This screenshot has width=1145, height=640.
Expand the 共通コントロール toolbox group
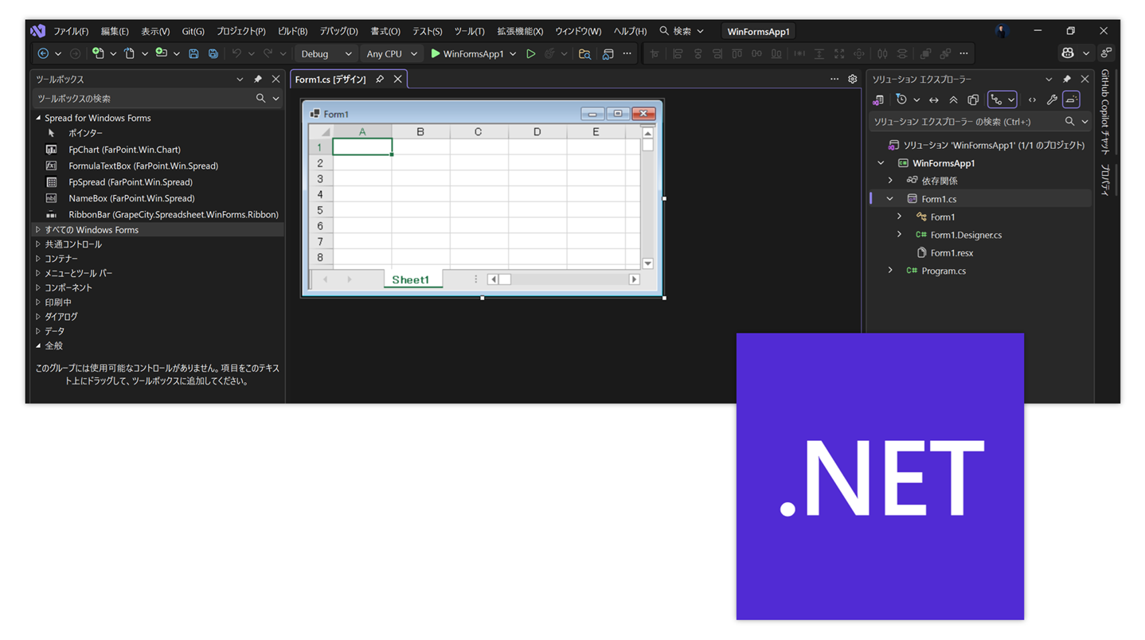37,244
